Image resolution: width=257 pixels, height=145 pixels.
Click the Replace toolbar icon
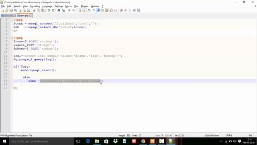click(x=63, y=10)
